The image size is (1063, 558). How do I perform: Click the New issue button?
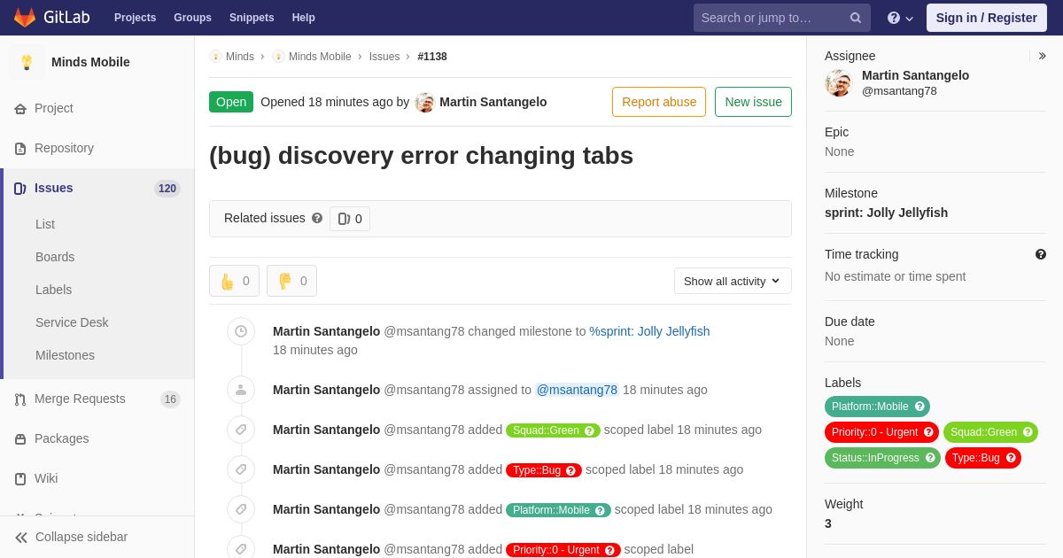point(753,102)
